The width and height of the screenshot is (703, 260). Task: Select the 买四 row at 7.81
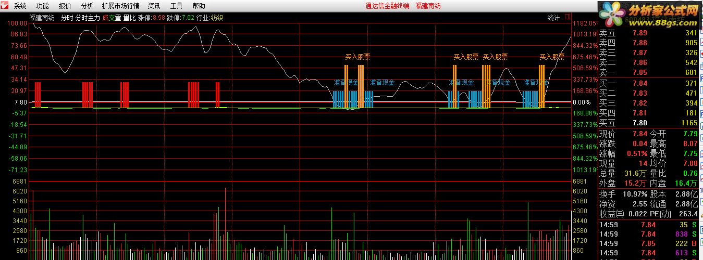tap(649, 113)
